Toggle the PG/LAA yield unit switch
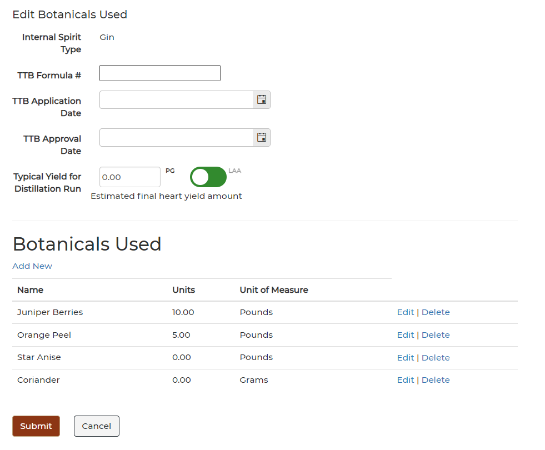Screen dimensions: 545x450 [x=208, y=177]
